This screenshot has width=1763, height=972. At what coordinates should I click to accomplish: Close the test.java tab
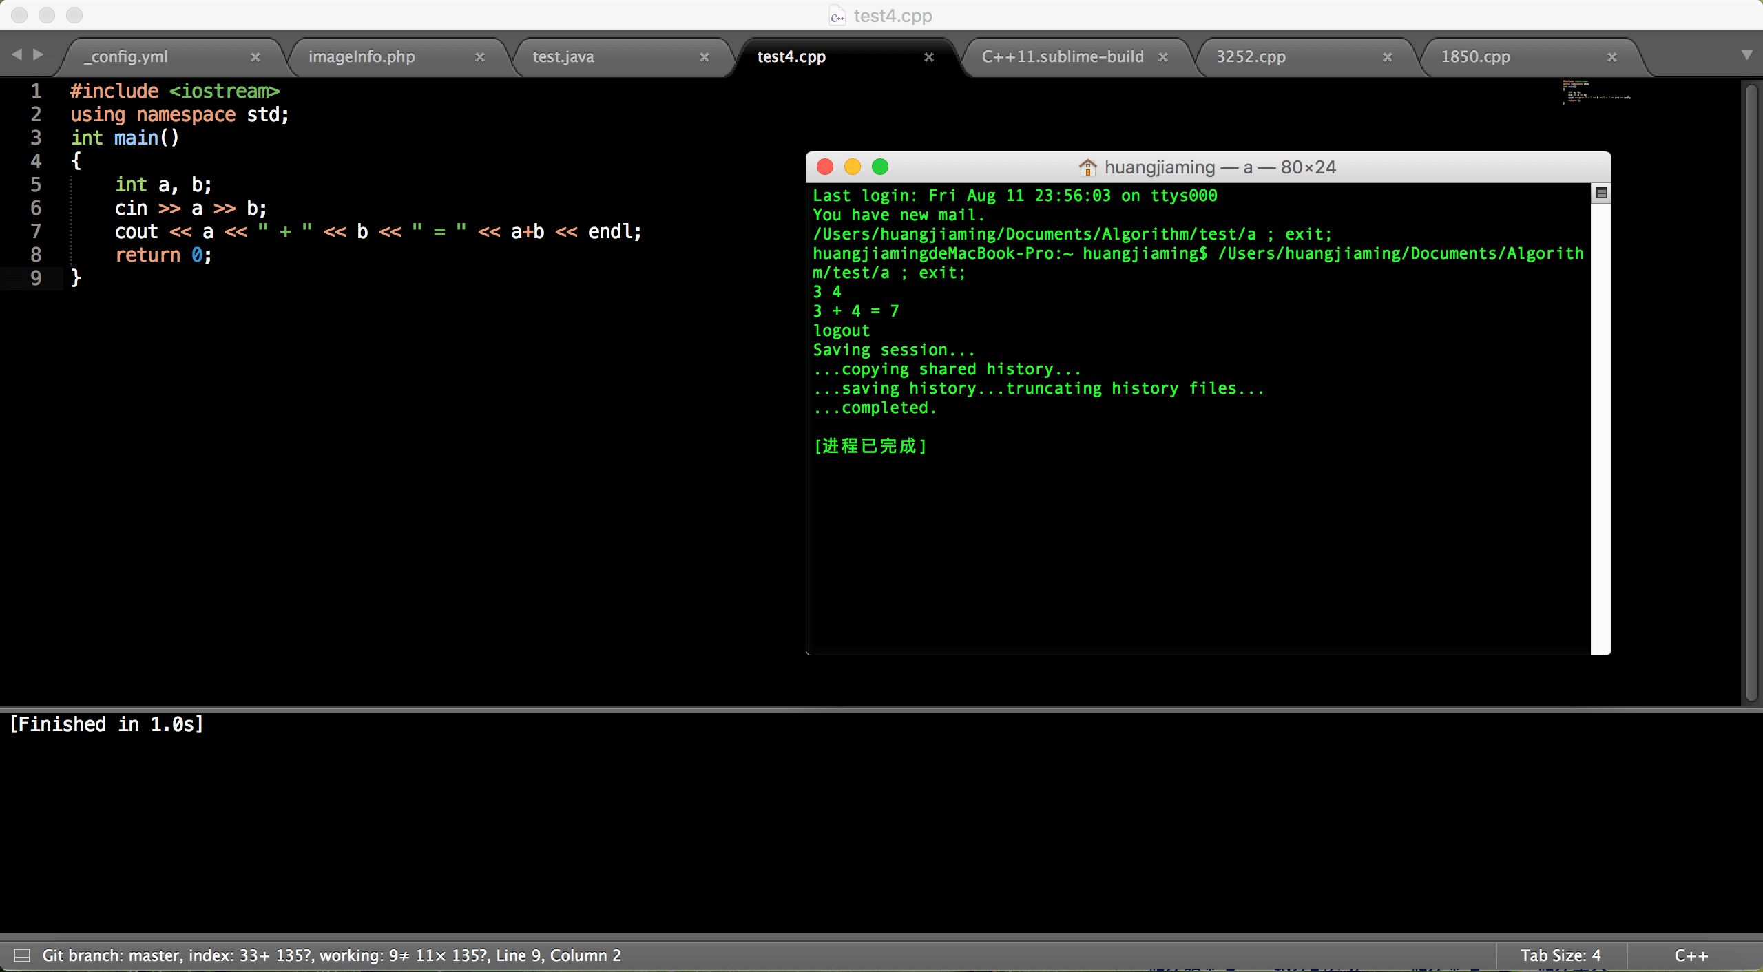[x=705, y=57]
